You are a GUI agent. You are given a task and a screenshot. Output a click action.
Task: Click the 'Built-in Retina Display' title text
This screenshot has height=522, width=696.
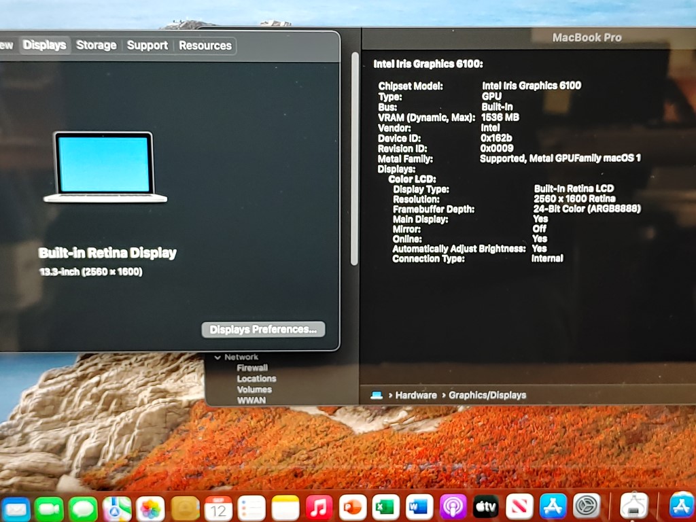pos(107,253)
